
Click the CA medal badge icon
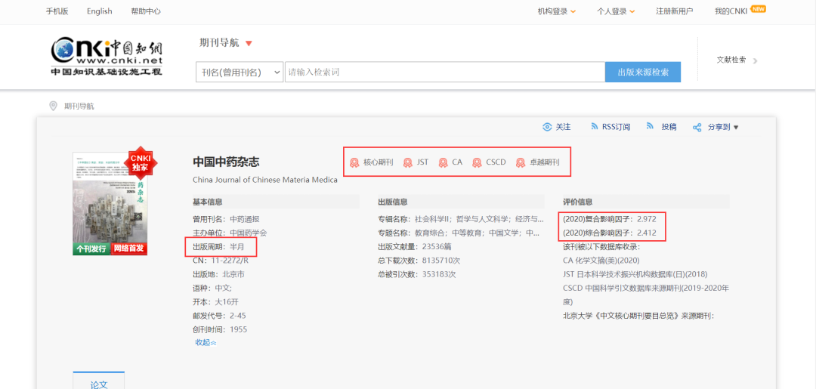(443, 162)
